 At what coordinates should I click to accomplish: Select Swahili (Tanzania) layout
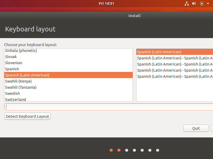pyautogui.click(x=21, y=87)
